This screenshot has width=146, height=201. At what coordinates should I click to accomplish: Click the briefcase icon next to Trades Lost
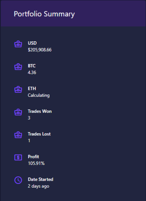click(18, 135)
